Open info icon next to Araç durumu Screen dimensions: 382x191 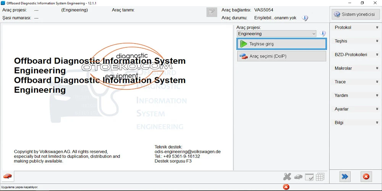point(305,18)
